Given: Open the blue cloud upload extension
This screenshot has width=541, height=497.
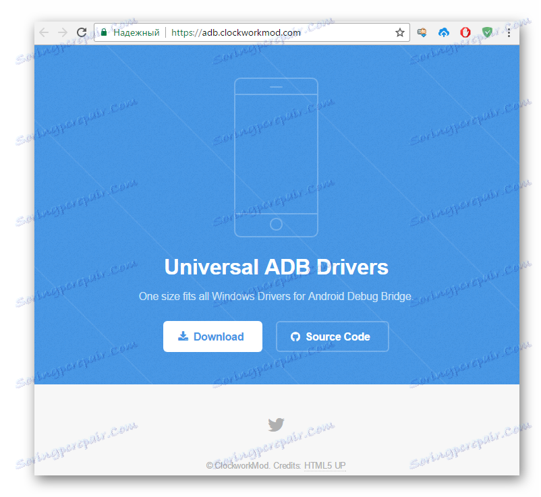Looking at the screenshot, I should point(443,32).
